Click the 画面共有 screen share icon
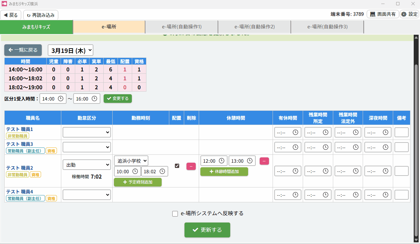The height and width of the screenshot is (244, 420). click(373, 14)
